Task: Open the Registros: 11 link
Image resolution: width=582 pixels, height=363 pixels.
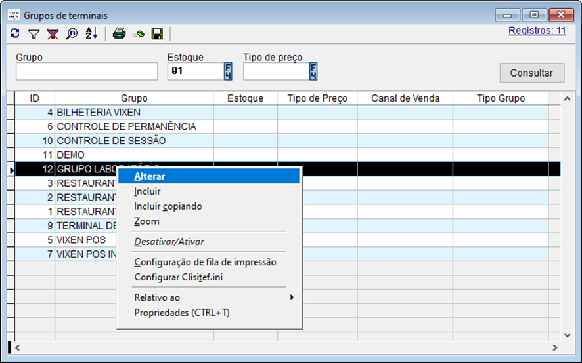Action: [537, 30]
